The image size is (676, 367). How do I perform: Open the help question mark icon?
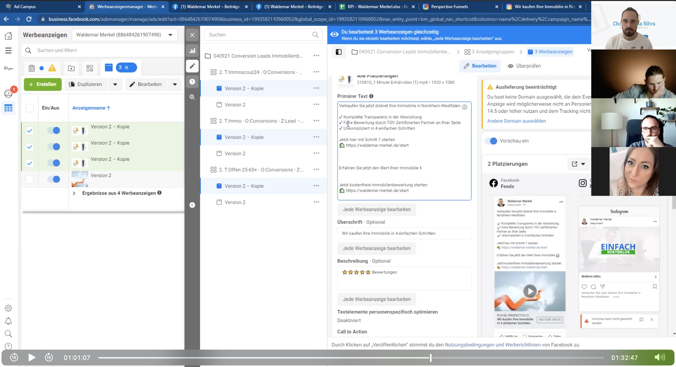[x=8, y=346]
